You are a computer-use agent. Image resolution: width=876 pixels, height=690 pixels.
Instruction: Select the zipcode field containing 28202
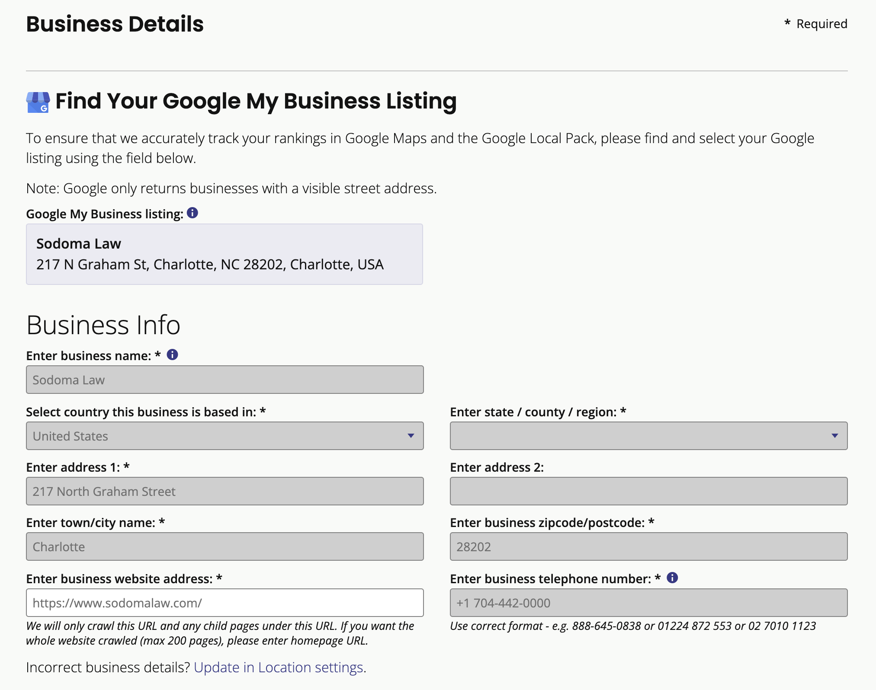coord(648,546)
